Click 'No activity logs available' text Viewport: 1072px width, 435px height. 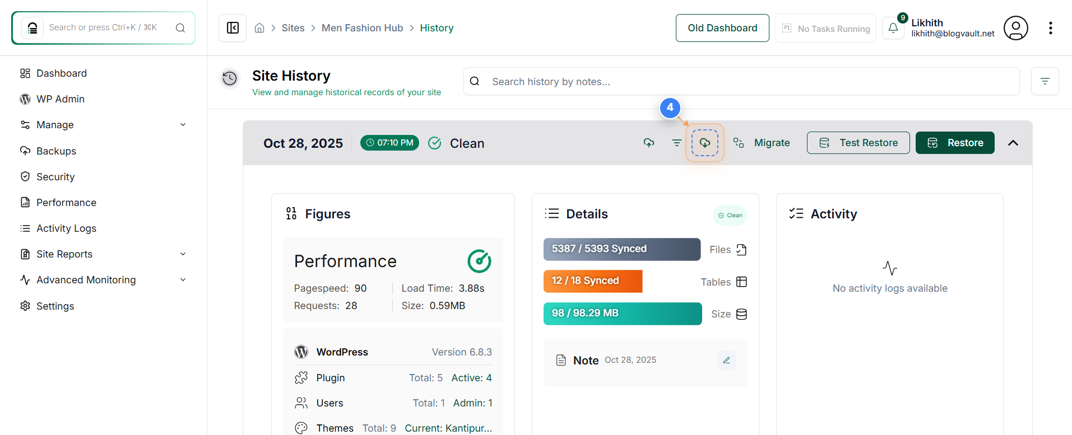(890, 288)
